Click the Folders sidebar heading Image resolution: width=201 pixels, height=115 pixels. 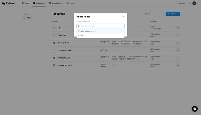pos(26,14)
